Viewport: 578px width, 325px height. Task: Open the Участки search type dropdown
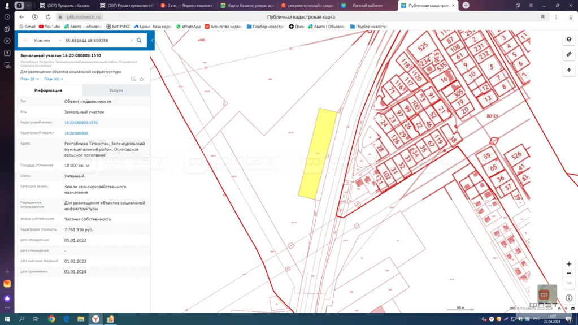click(47, 41)
